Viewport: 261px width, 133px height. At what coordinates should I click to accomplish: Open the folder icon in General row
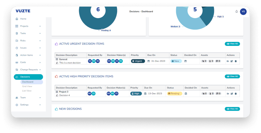(x=228, y=61)
